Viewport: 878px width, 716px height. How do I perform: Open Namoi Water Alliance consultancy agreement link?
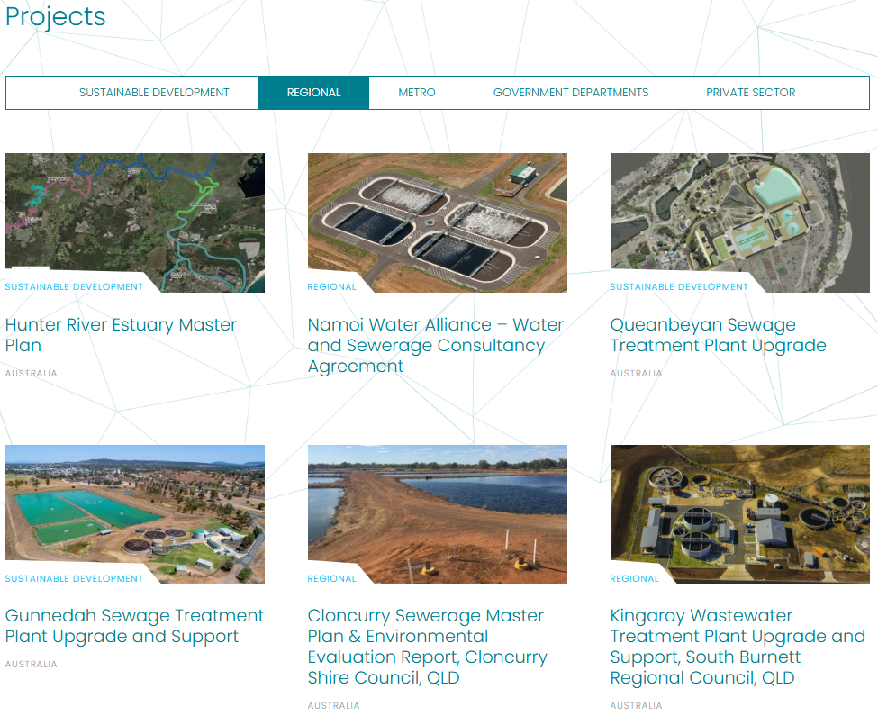click(436, 345)
